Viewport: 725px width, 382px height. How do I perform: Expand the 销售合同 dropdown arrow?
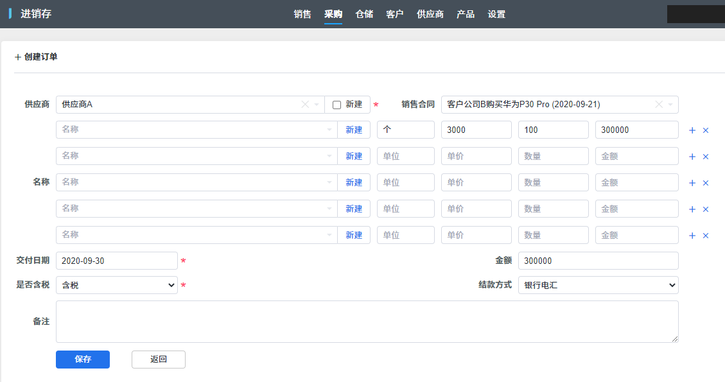pyautogui.click(x=670, y=105)
